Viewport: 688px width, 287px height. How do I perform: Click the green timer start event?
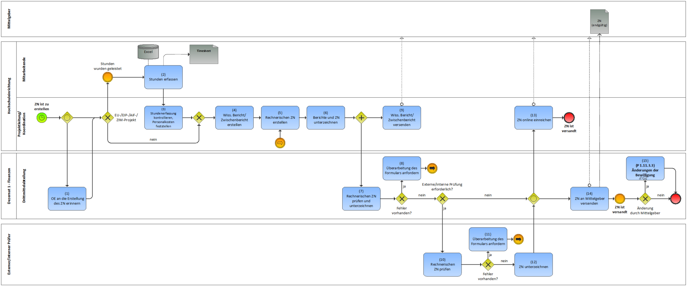click(42, 118)
